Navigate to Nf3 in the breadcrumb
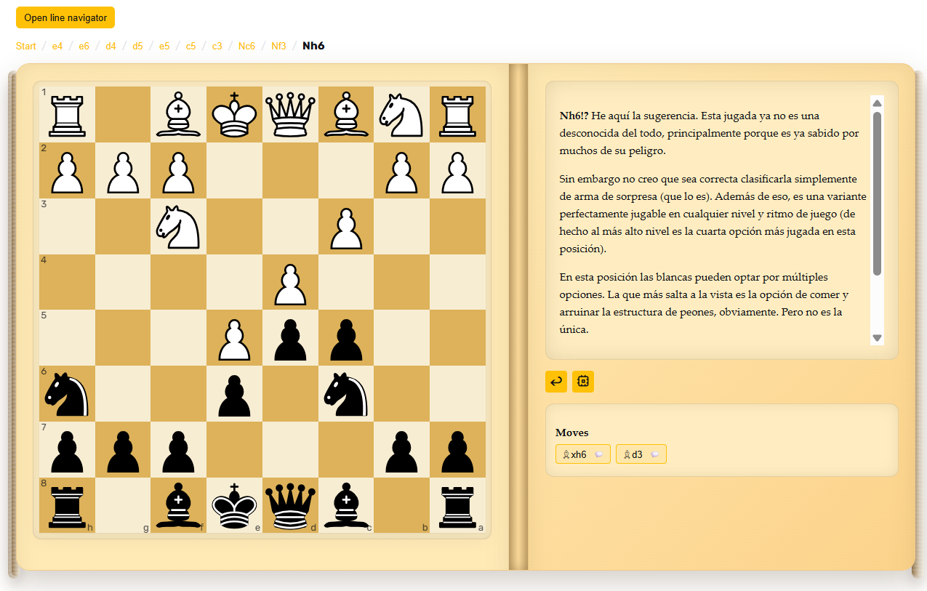Viewport: 927px width, 591px height. pos(278,46)
